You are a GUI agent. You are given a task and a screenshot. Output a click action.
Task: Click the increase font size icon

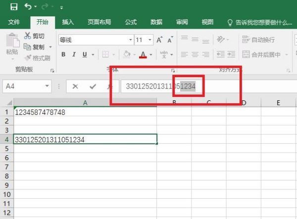159,40
